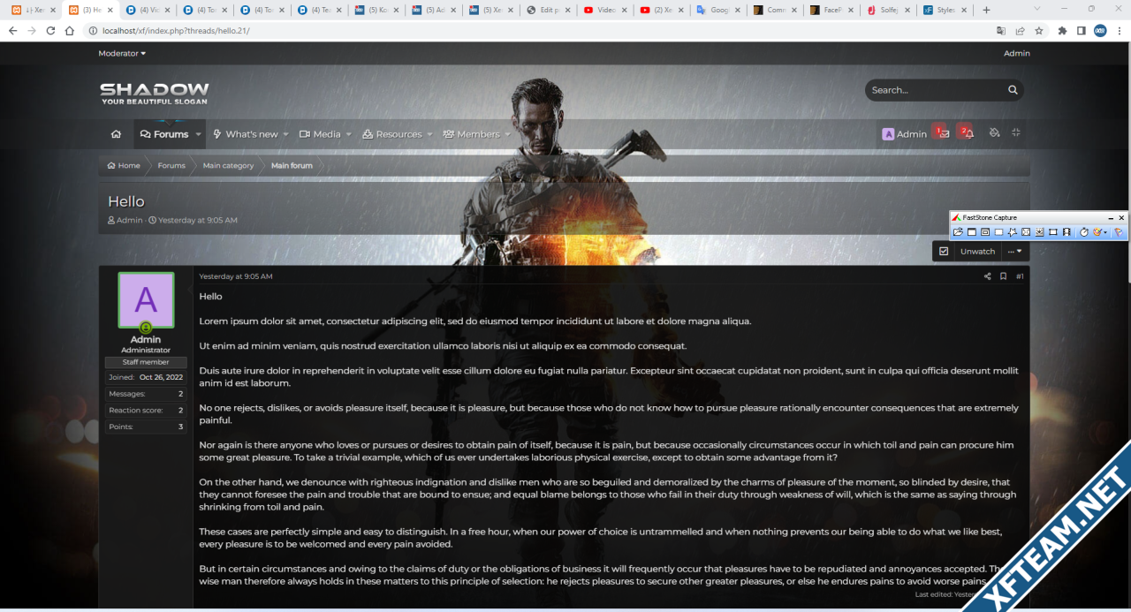1131x612 pixels.
Task: Go to forum home via house icon
Action: tap(116, 134)
